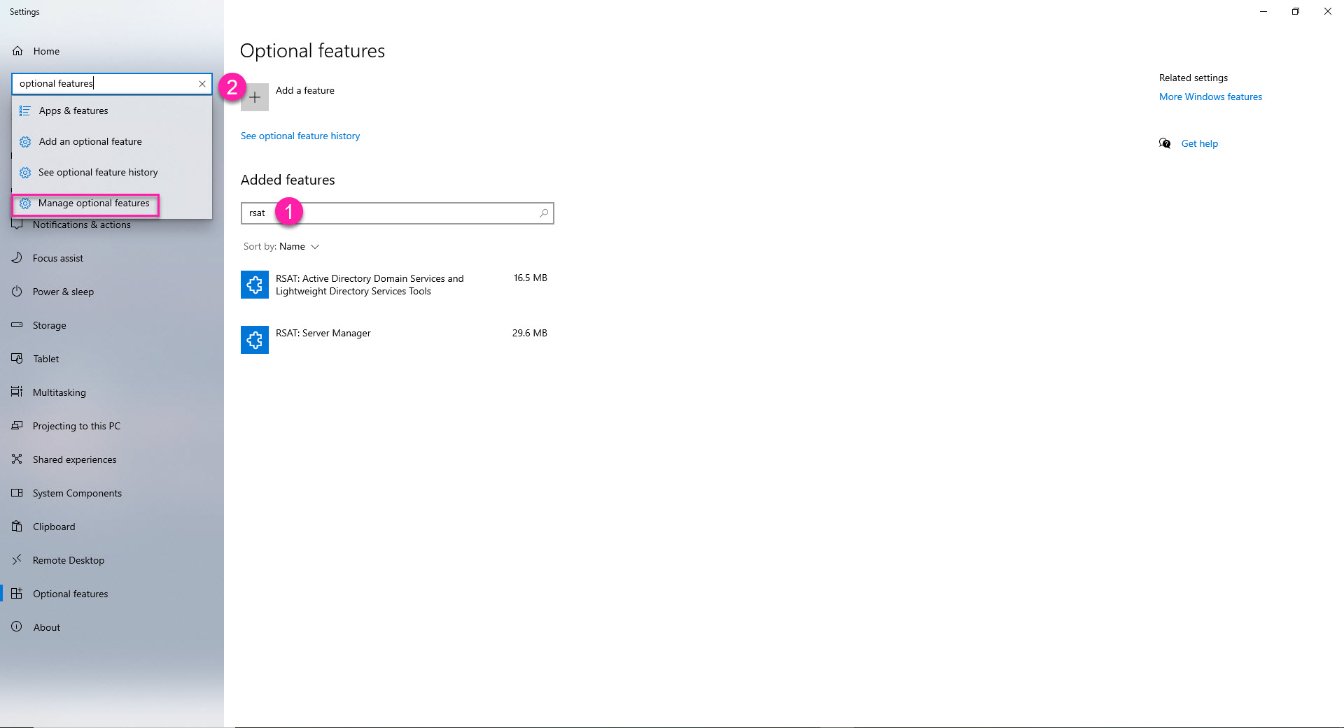Select Apps & features search suggestion
The image size is (1344, 728).
coord(73,111)
